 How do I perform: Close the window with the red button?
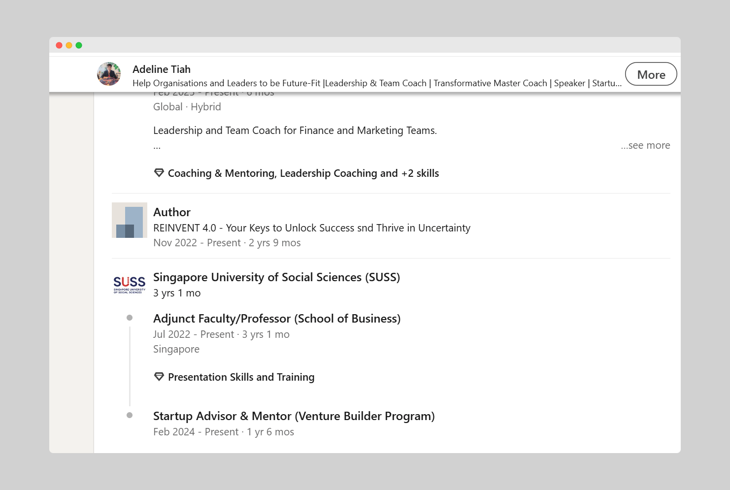coord(59,45)
